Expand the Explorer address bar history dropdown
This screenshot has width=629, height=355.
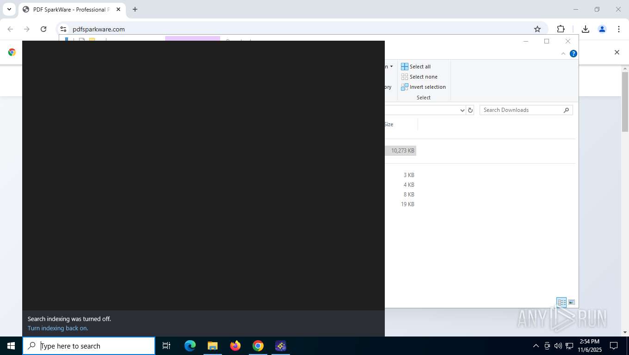pyautogui.click(x=462, y=110)
